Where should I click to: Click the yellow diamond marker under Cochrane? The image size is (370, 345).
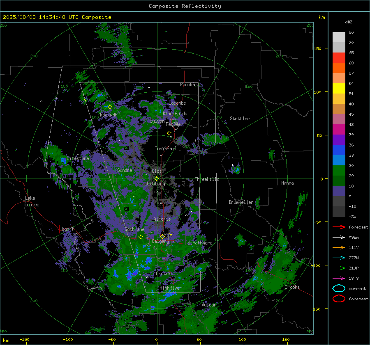click(x=141, y=237)
